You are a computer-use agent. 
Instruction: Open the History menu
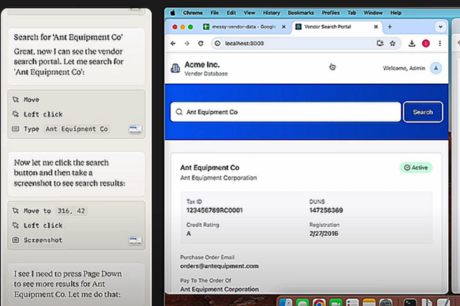tap(271, 13)
